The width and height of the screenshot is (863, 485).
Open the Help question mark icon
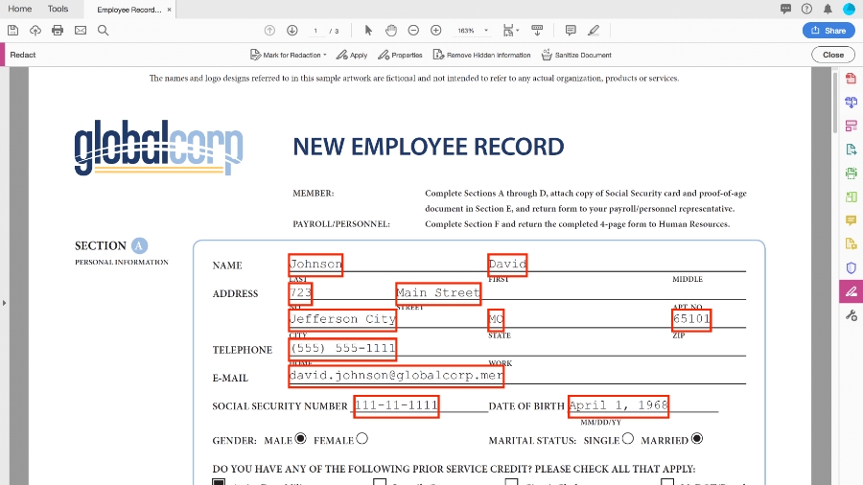pos(806,9)
